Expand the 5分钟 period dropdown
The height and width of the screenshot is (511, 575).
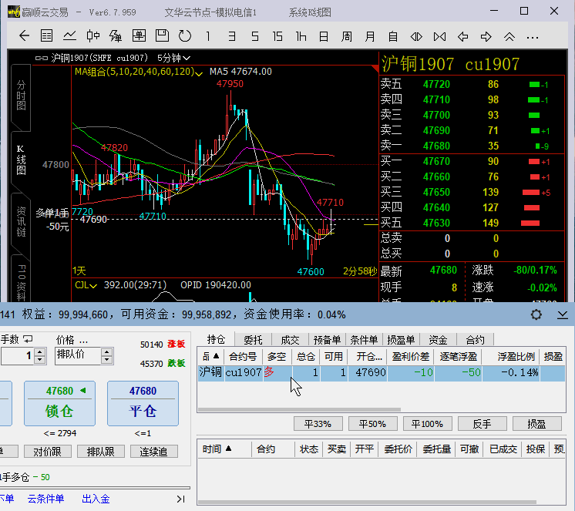click(173, 58)
